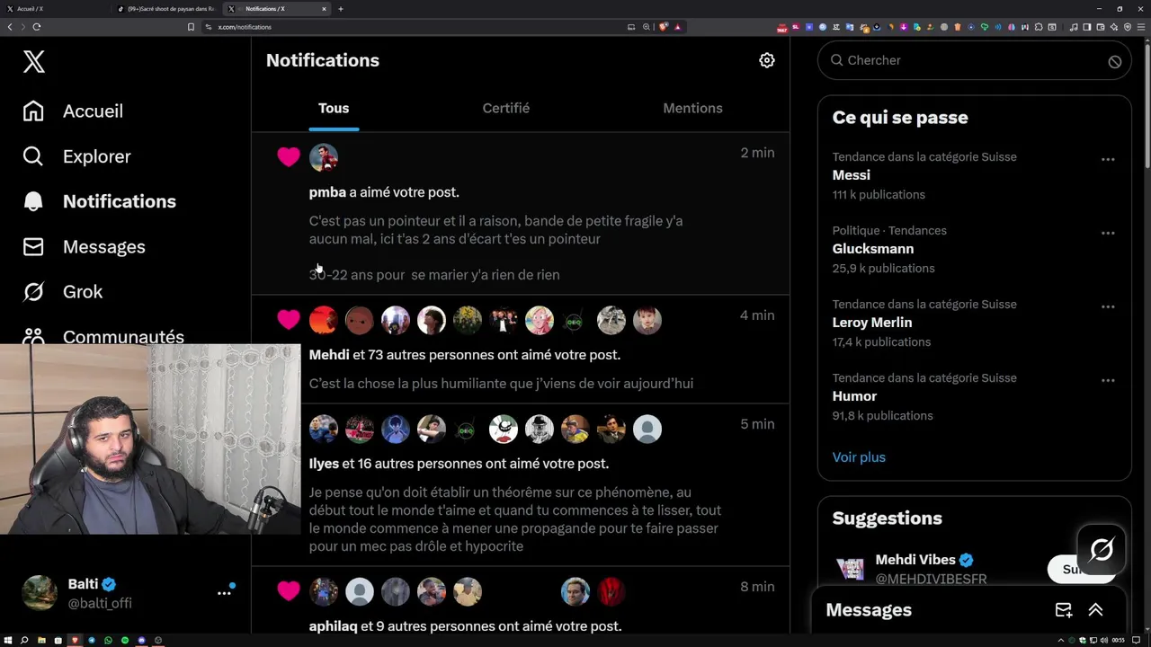Open Messages in the sidebar

[84, 246]
